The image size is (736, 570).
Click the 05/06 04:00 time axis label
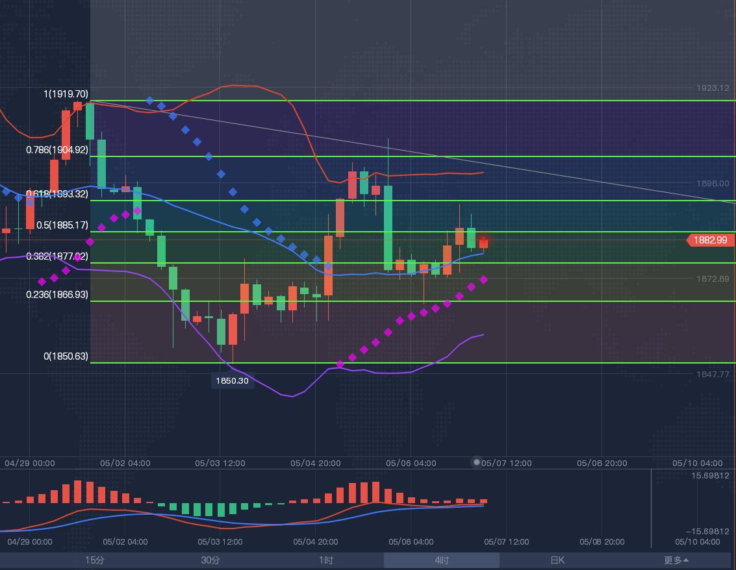412,463
